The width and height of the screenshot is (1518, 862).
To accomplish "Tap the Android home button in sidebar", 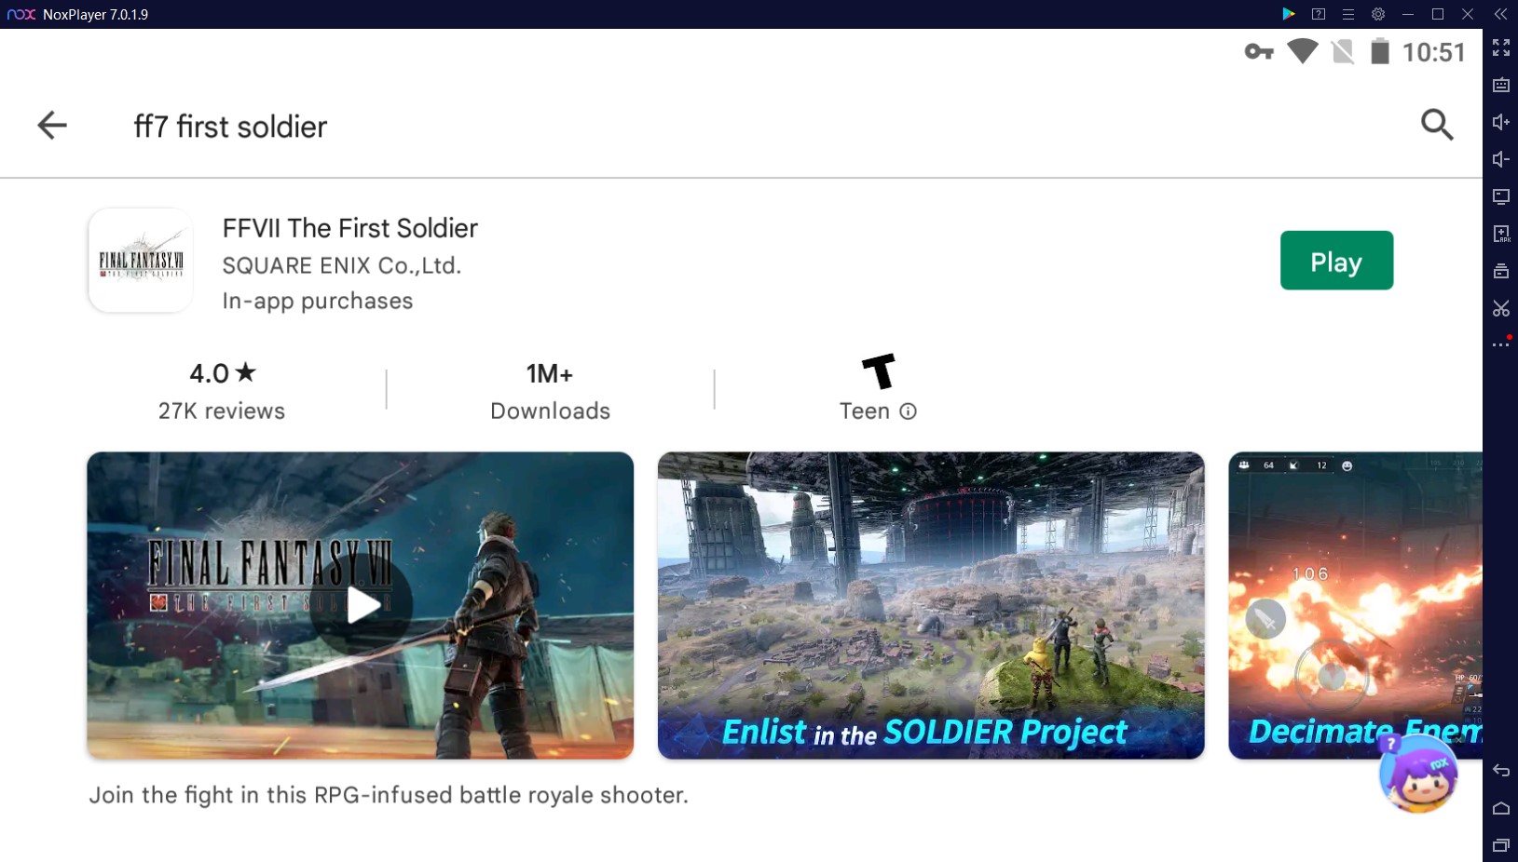I will pyautogui.click(x=1500, y=808).
